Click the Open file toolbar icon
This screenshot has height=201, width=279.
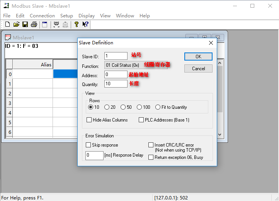click(x=16, y=24)
